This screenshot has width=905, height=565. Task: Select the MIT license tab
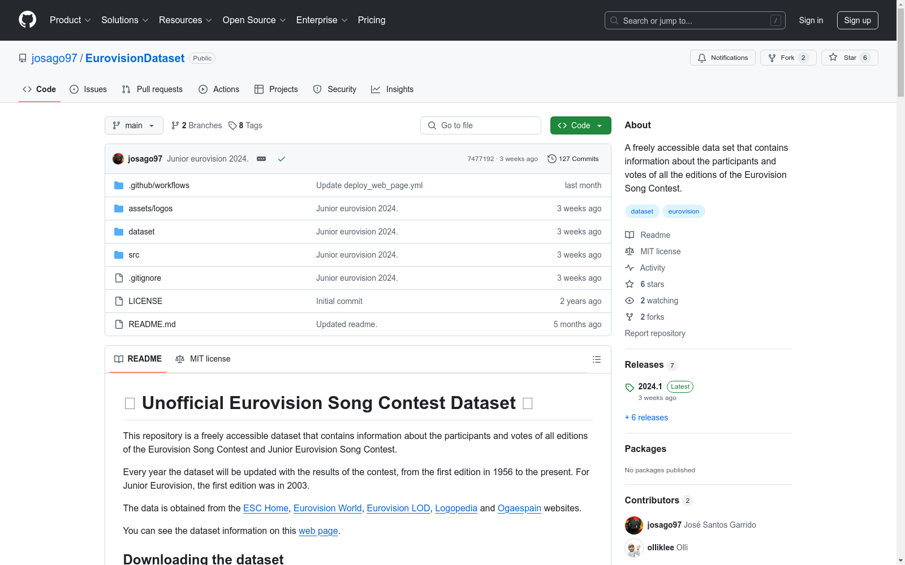[x=203, y=359]
